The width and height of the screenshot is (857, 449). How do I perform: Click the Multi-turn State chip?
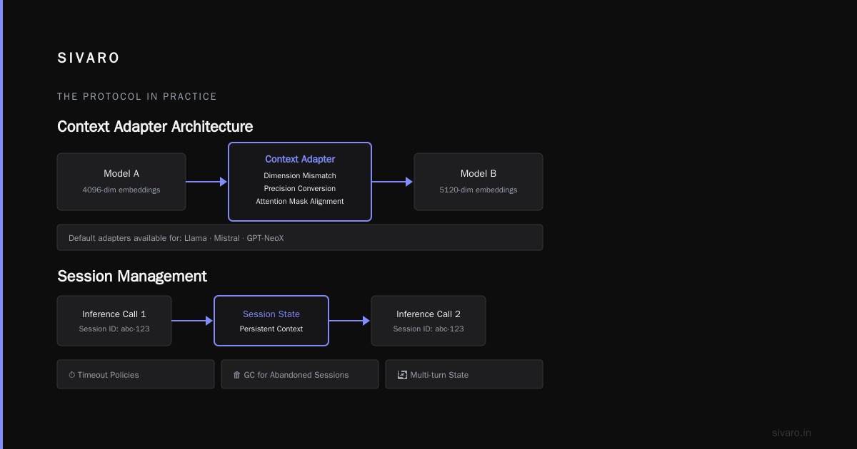click(464, 374)
